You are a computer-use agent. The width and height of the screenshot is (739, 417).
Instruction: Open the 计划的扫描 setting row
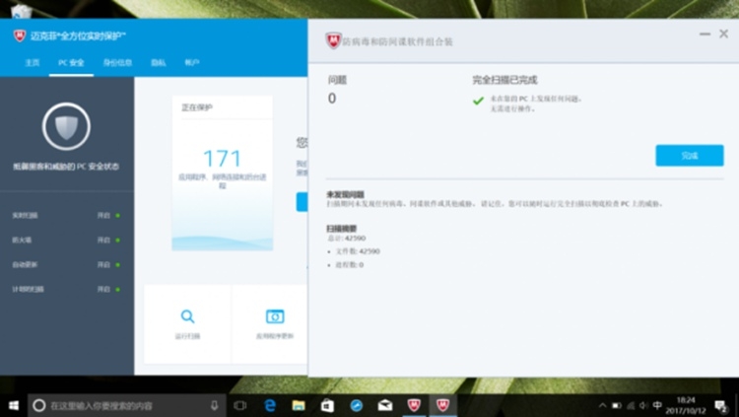66,289
